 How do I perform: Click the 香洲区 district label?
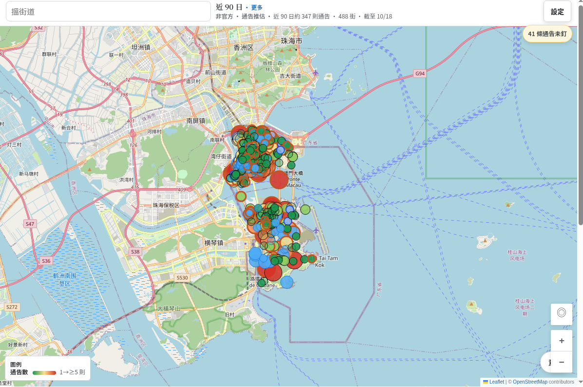click(x=244, y=48)
